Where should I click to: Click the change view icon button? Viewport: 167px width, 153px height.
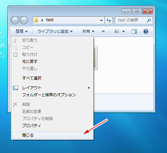(117, 31)
